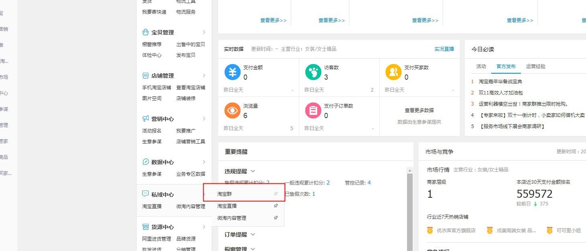Click the 数据中心 compass icon
Screen dimensions: 586x251
tap(145, 162)
